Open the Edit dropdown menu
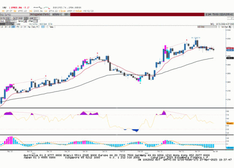Screen dimensions: 234x168 click(x=66, y=14)
